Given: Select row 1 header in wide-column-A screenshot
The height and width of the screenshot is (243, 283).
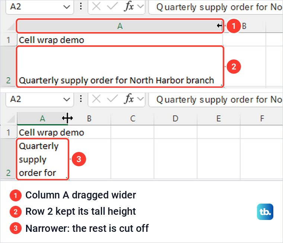Looking at the screenshot, I should tap(8, 40).
